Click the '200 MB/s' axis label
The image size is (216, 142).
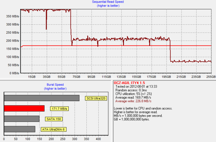tap(13, 41)
